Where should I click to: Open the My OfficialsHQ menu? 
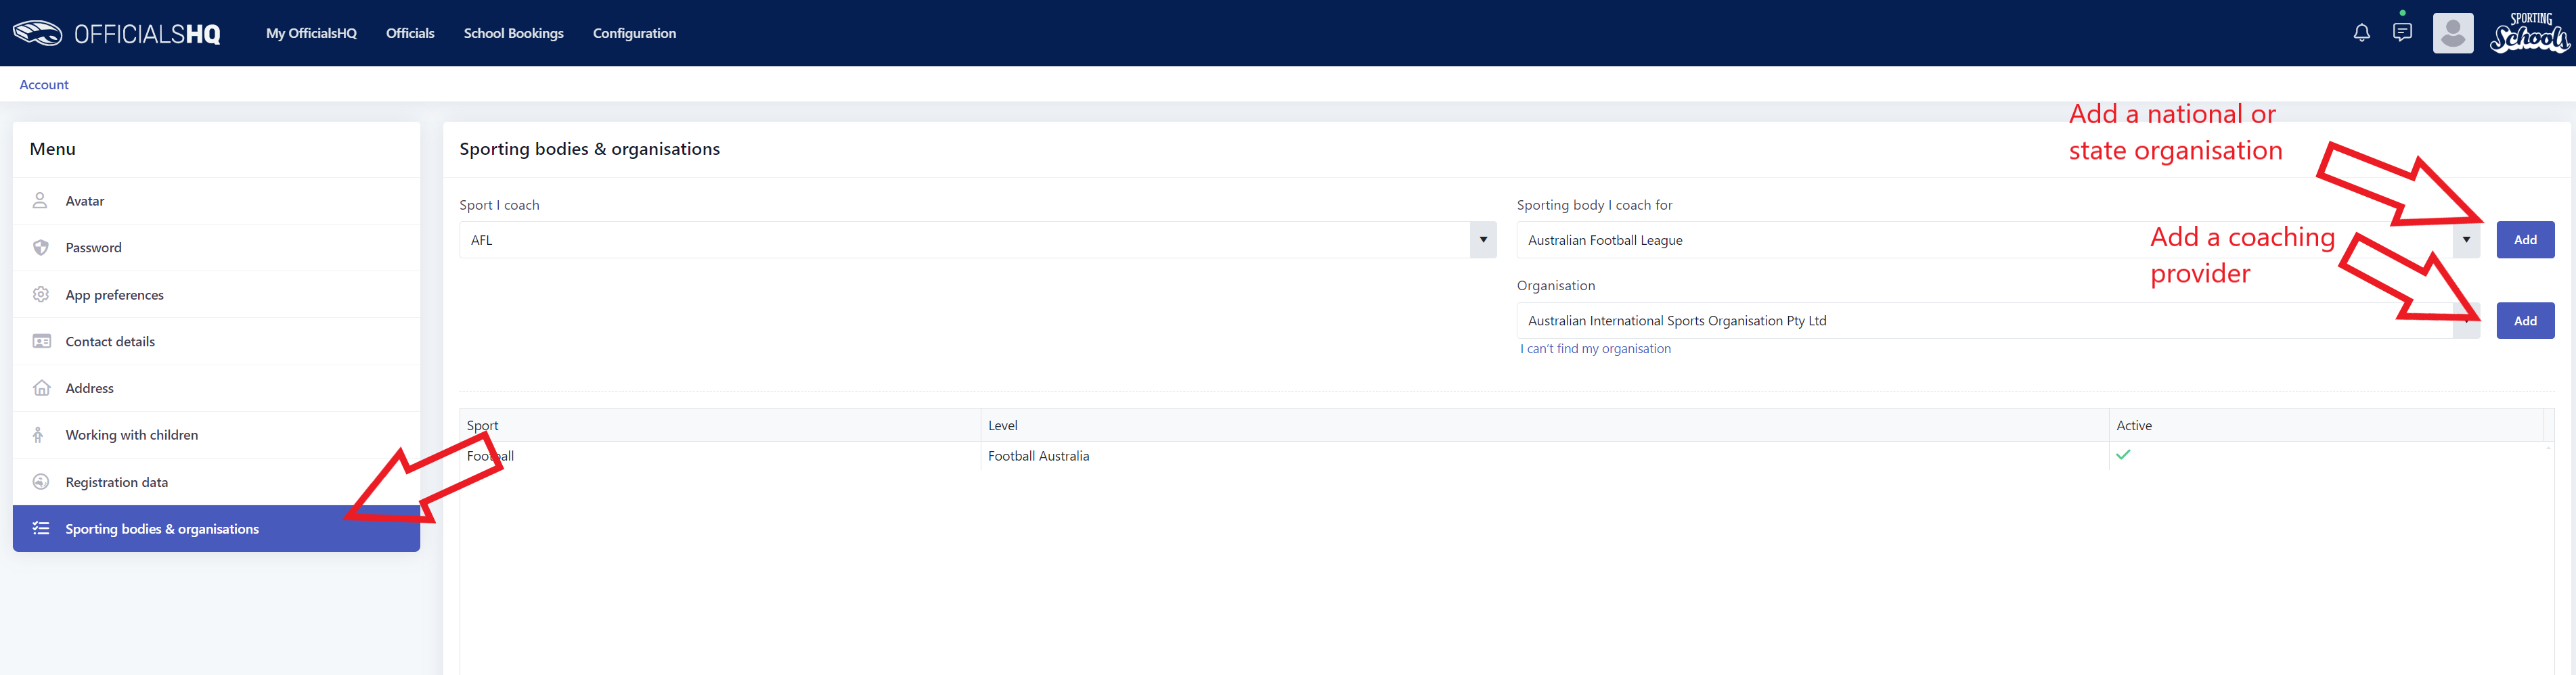(311, 33)
